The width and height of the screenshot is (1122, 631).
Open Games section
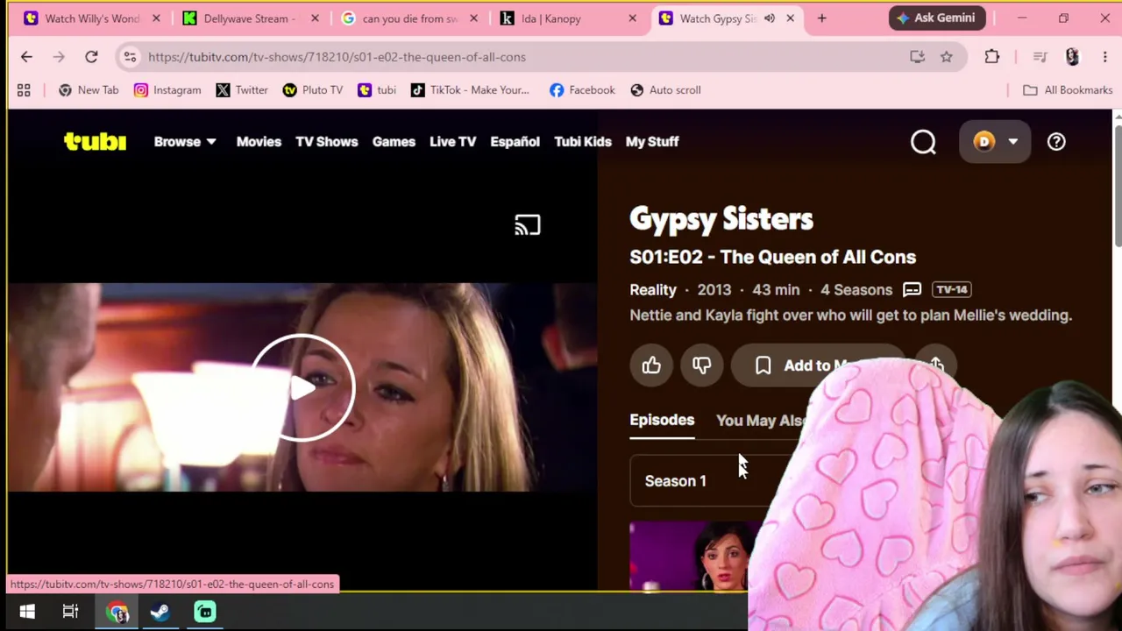point(394,142)
